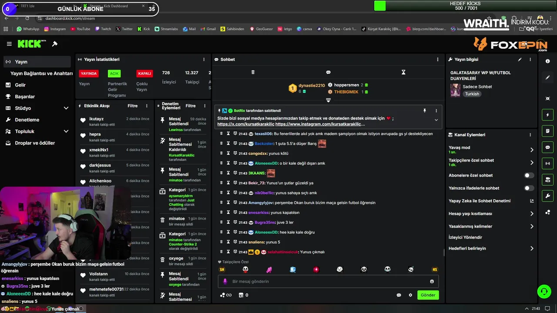The image size is (557, 313).
Task: Click the Sadece Sohbet category thumbnail
Action: [x=455, y=90]
